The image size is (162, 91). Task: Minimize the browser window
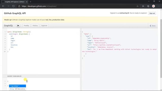click(x=149, y=1)
